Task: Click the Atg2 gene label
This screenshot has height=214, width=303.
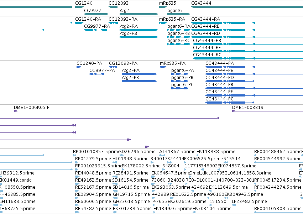Action: [124, 11]
